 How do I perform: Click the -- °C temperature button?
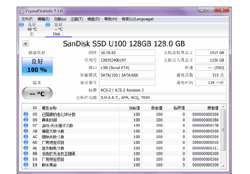(37, 93)
